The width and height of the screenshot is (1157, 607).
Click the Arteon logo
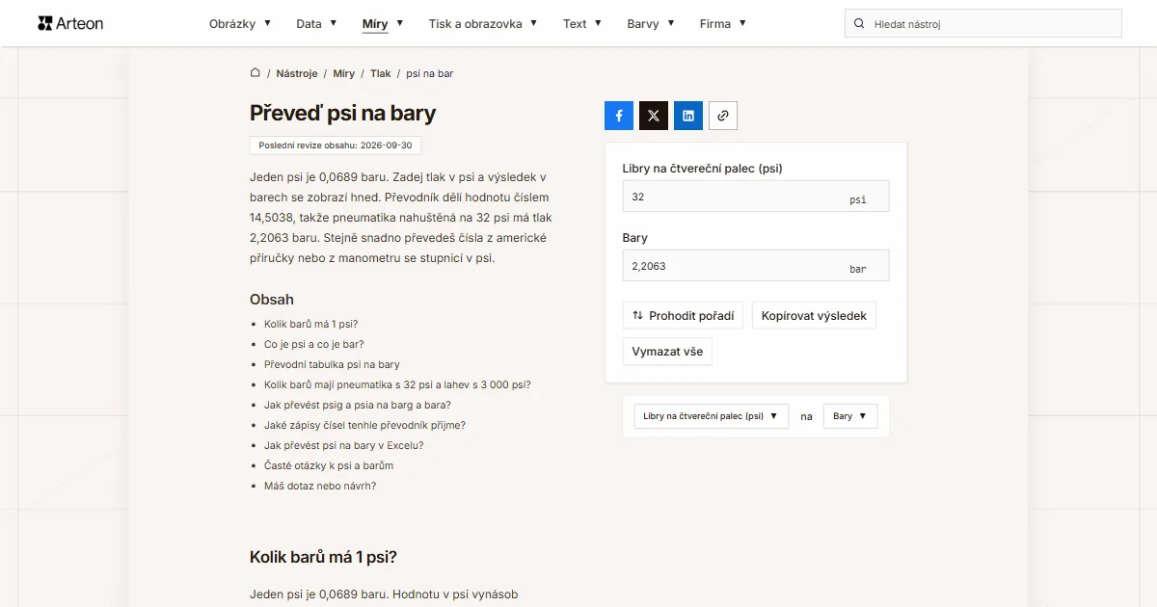click(70, 23)
